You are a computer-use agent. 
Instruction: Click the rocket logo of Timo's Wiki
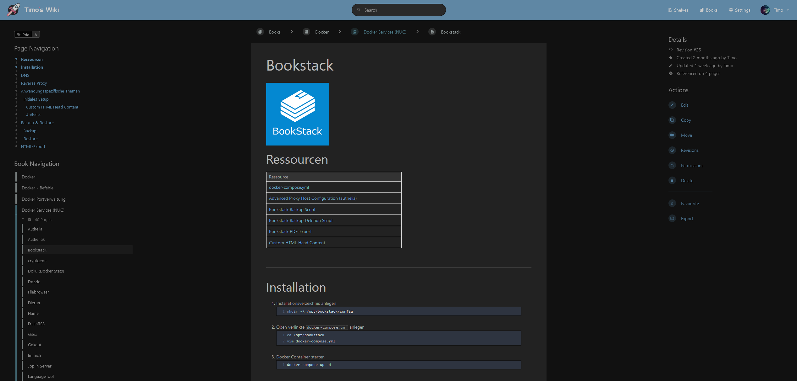point(13,10)
